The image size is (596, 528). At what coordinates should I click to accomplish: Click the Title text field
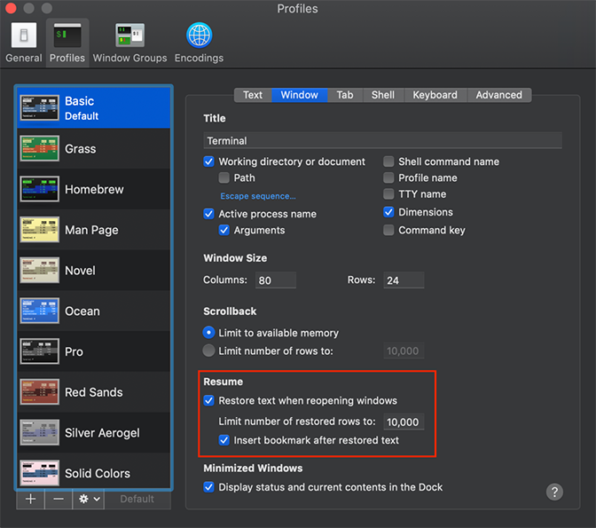click(382, 140)
